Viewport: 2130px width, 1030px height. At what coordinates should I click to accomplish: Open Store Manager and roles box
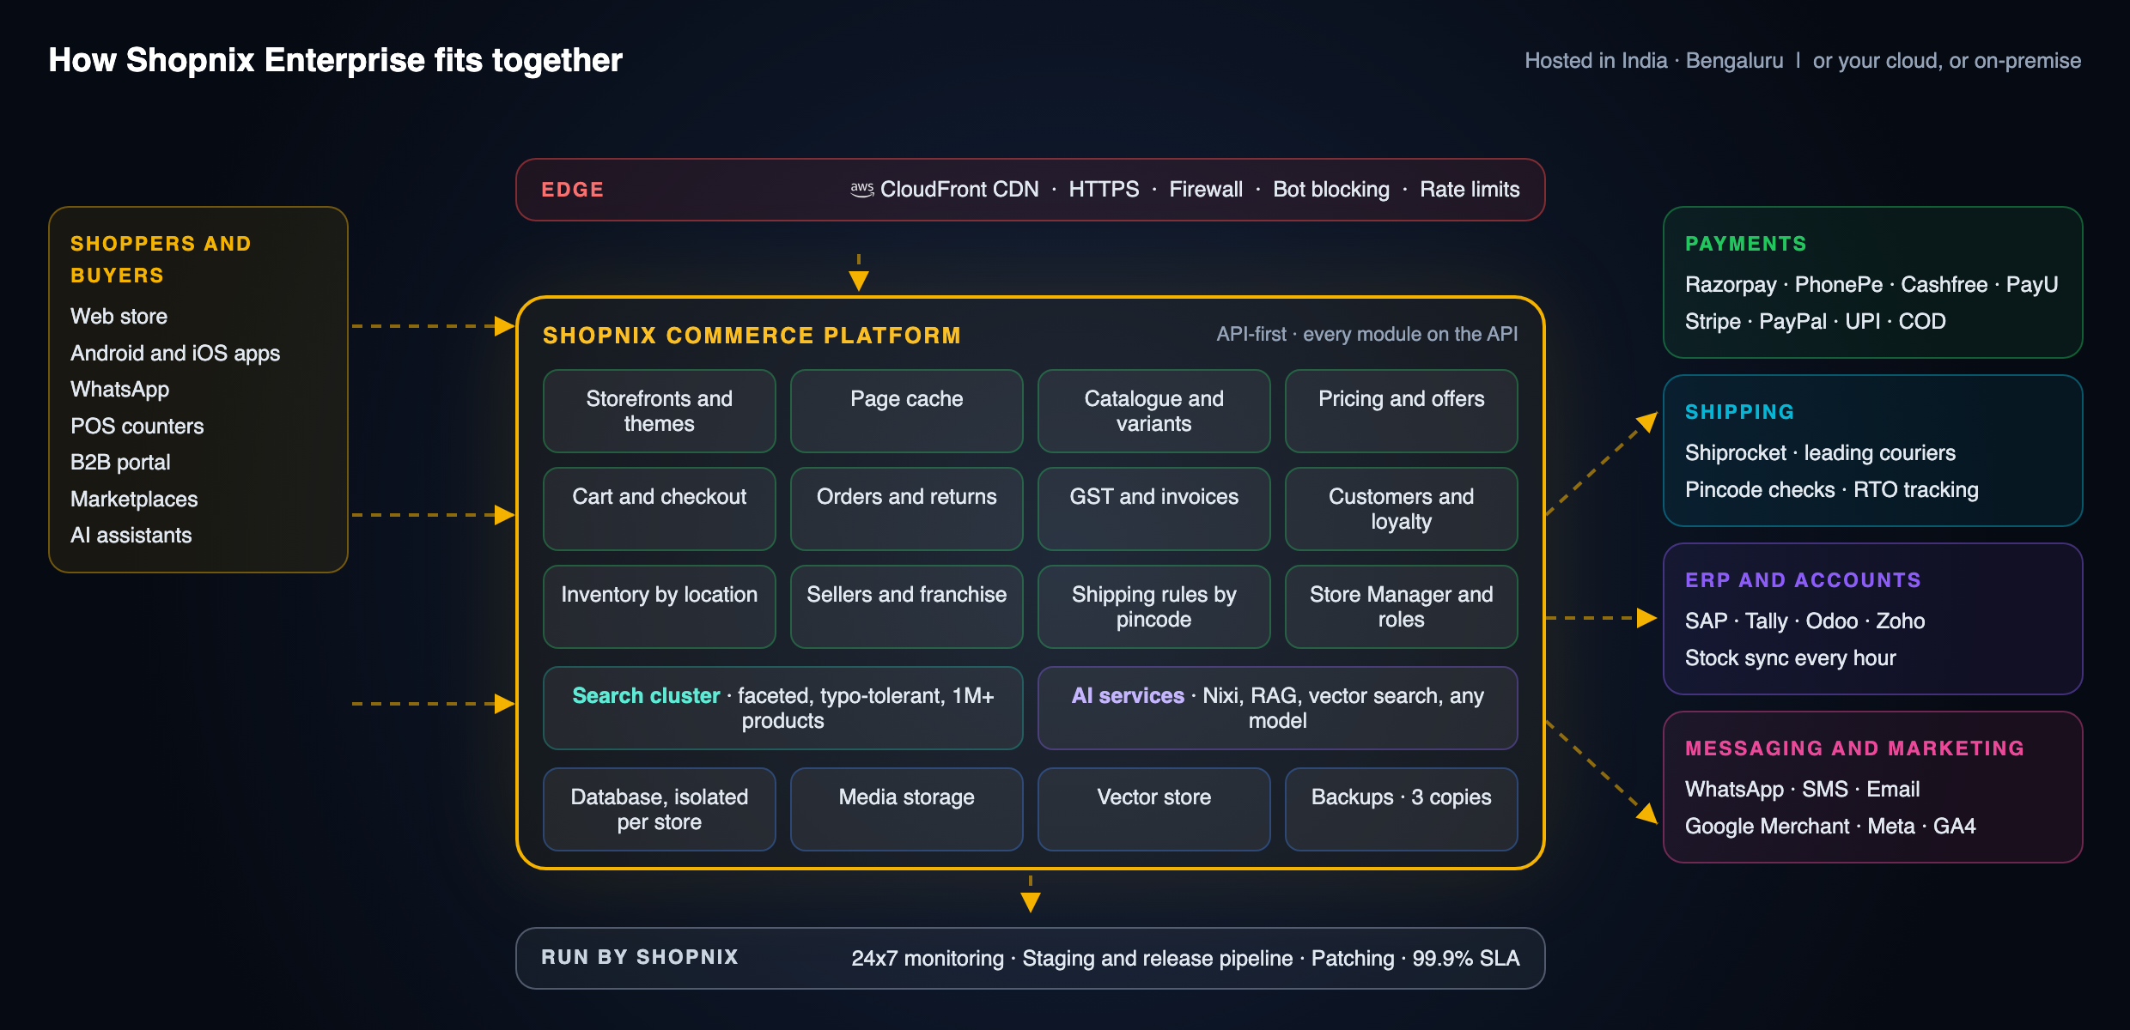pos(1402,607)
